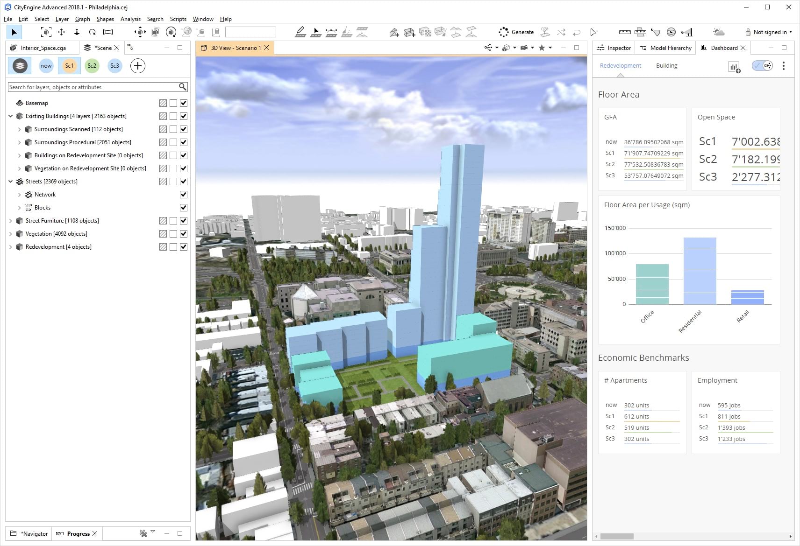The image size is (800, 546).
Task: Toggle visibility of Surroundings Procedural layer
Action: [184, 142]
